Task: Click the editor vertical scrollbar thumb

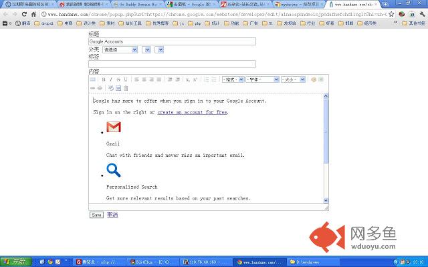Action: tap(326, 131)
